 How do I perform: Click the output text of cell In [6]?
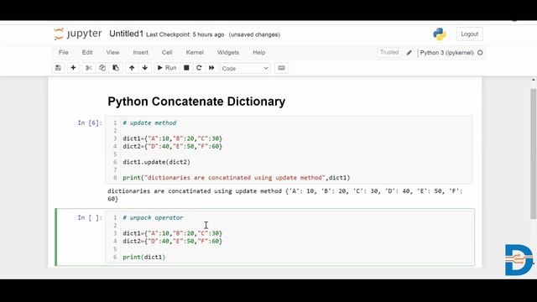click(285, 195)
